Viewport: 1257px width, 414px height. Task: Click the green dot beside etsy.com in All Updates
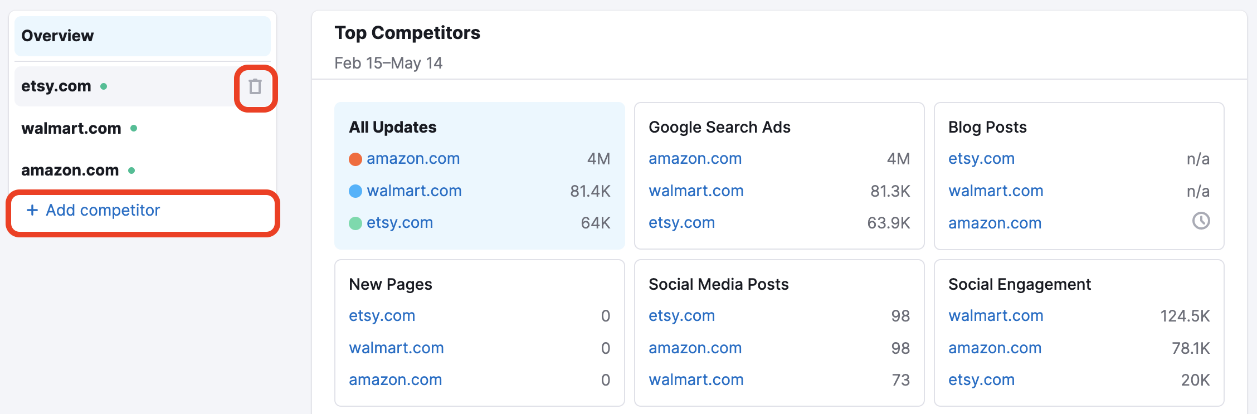pyautogui.click(x=355, y=222)
